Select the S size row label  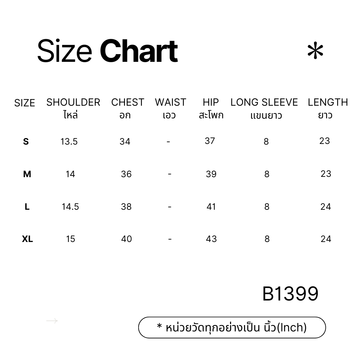coord(26,142)
